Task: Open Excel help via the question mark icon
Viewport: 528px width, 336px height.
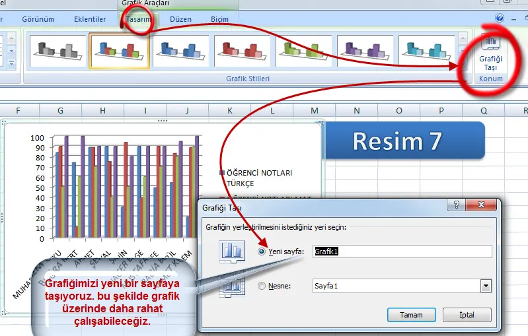Action: 499,18
